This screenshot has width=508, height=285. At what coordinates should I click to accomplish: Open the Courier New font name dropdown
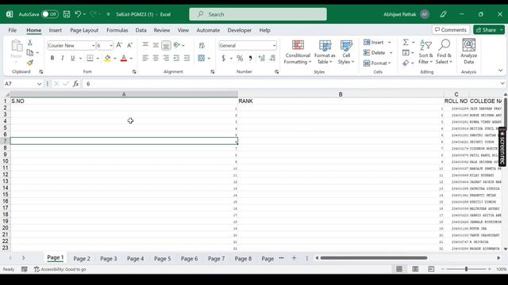click(94, 46)
